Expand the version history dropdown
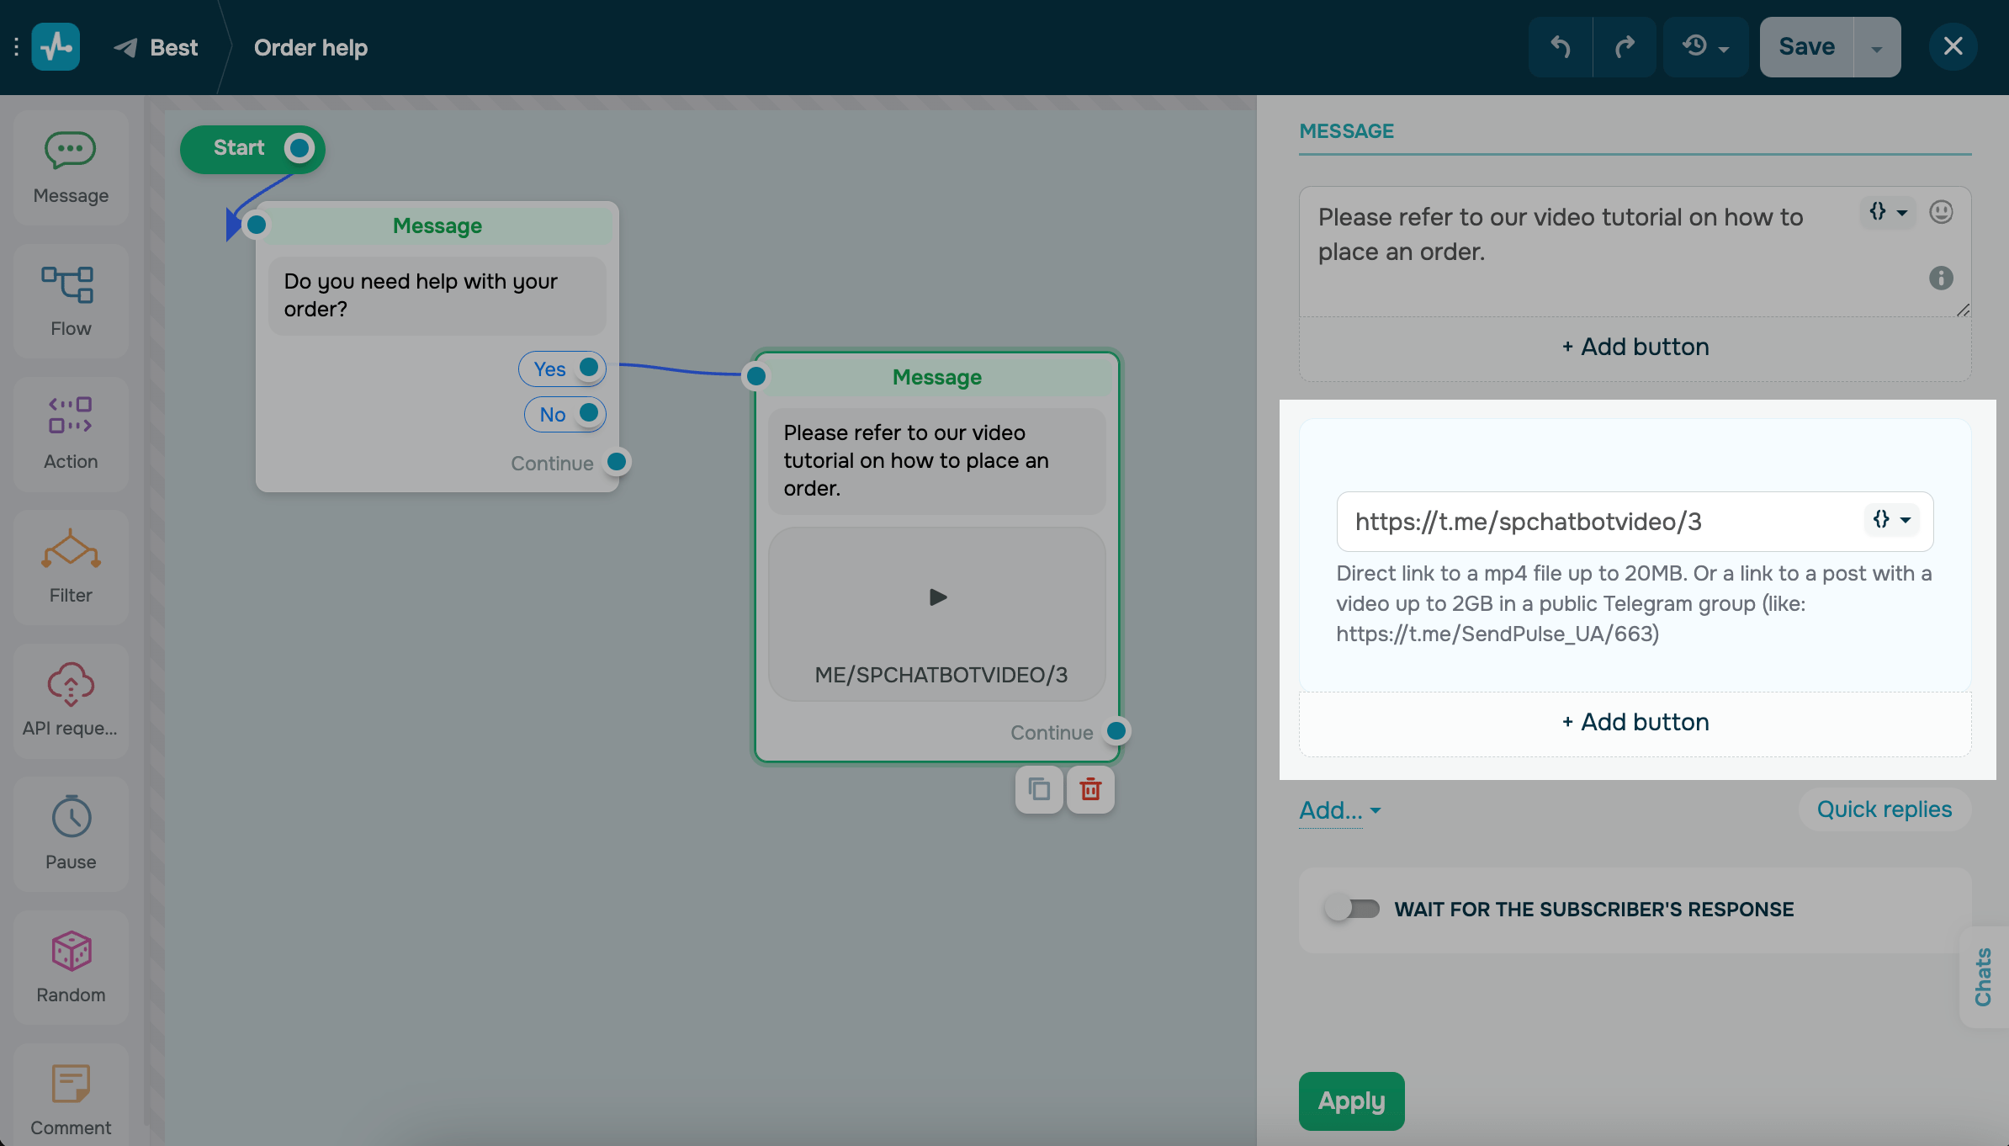 [x=1705, y=47]
